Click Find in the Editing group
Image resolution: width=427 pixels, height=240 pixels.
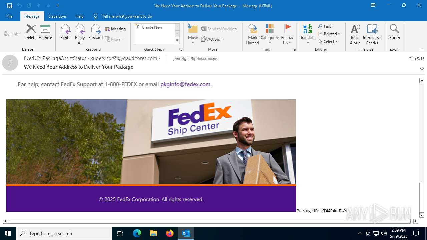(x=325, y=26)
